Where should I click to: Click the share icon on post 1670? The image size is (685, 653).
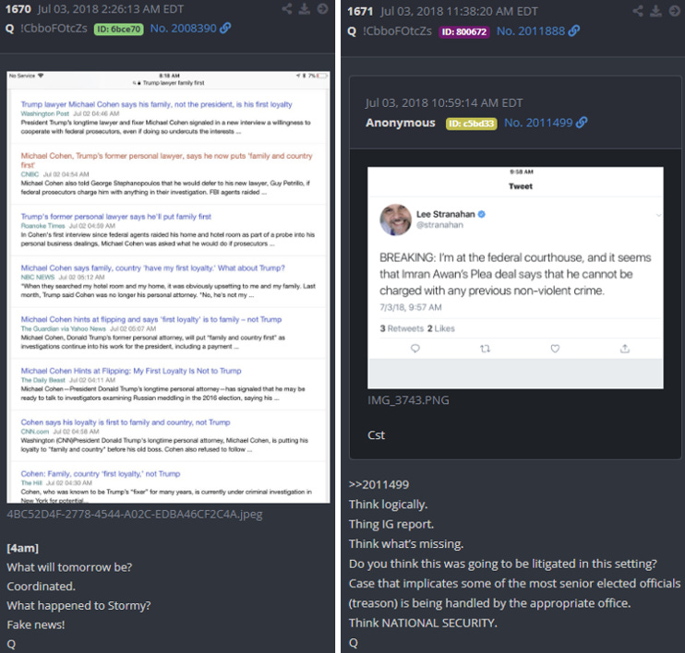point(287,8)
